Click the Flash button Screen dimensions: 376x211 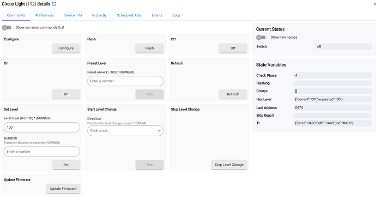[x=149, y=48]
